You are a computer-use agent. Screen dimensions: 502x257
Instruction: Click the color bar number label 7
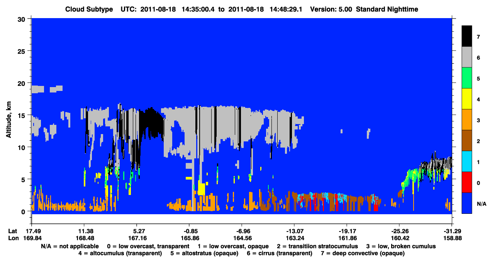[479, 37]
